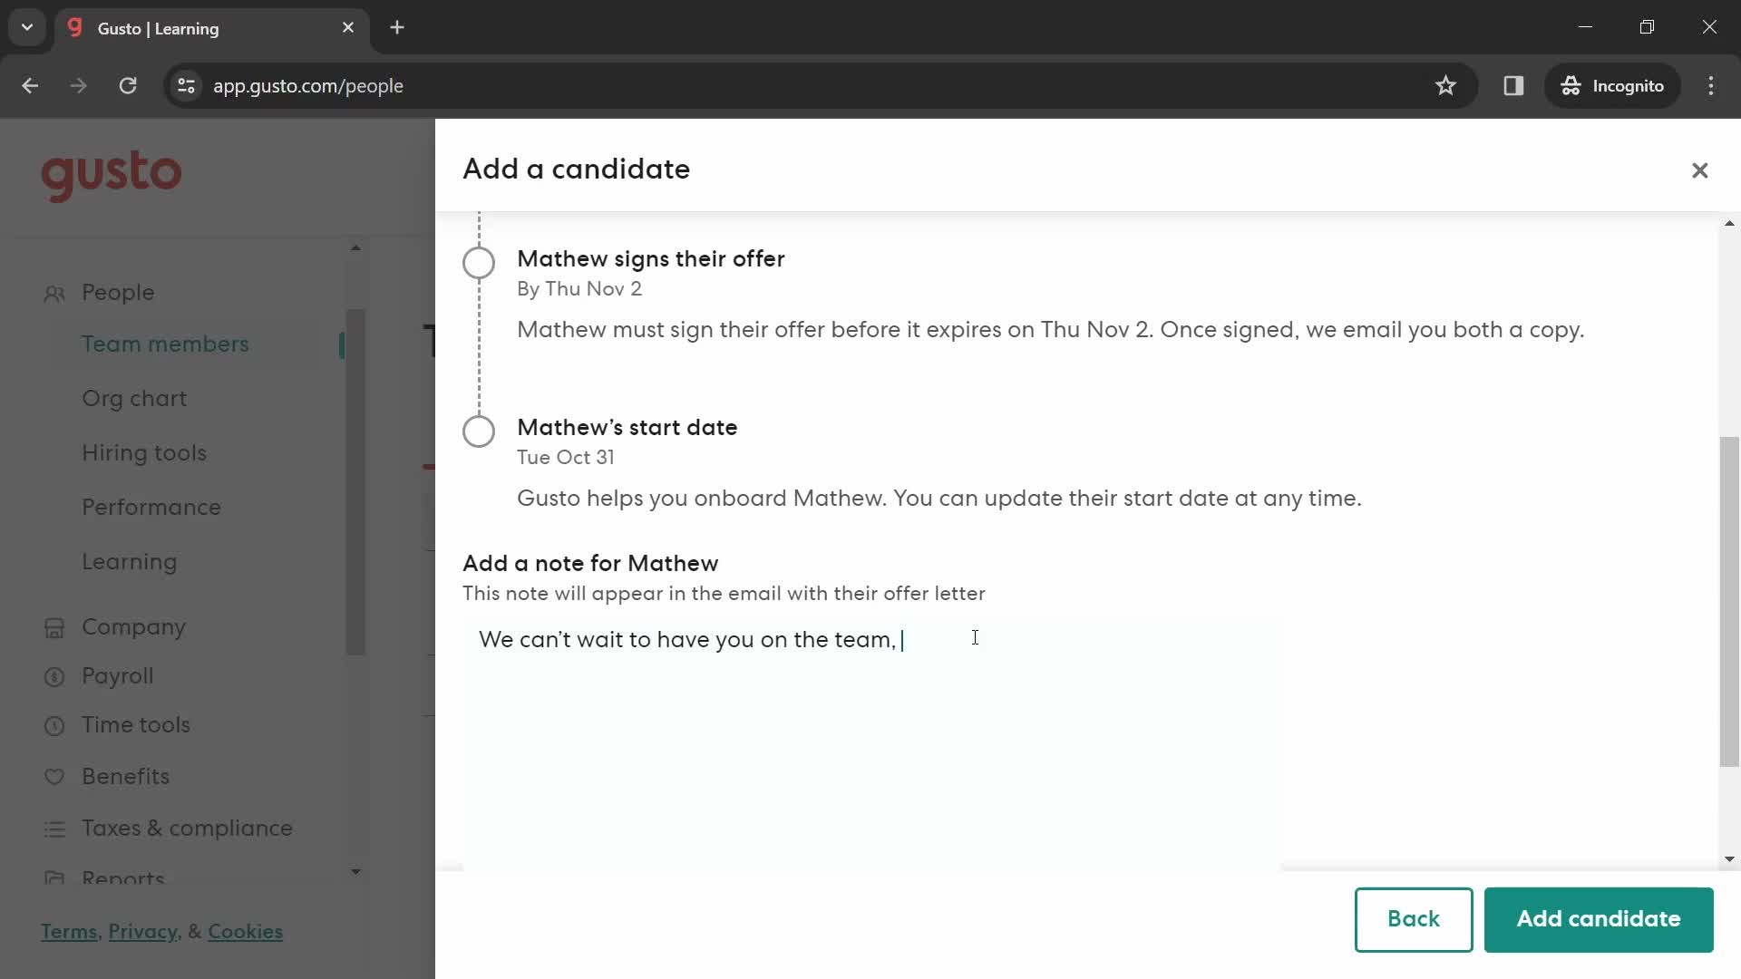
Task: Click the Gusto logo icon
Action: pyautogui.click(x=112, y=176)
